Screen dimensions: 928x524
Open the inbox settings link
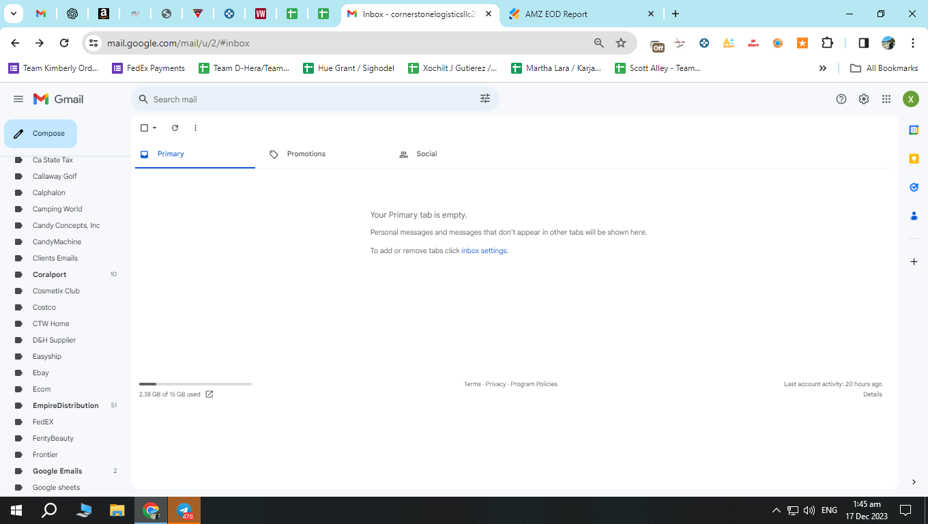[x=484, y=251]
